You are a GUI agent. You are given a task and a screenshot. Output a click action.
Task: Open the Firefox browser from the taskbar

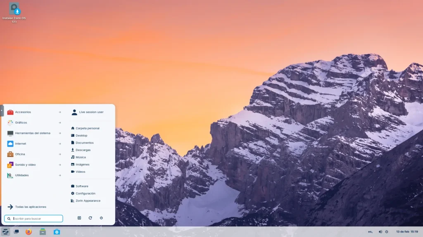[29, 232]
